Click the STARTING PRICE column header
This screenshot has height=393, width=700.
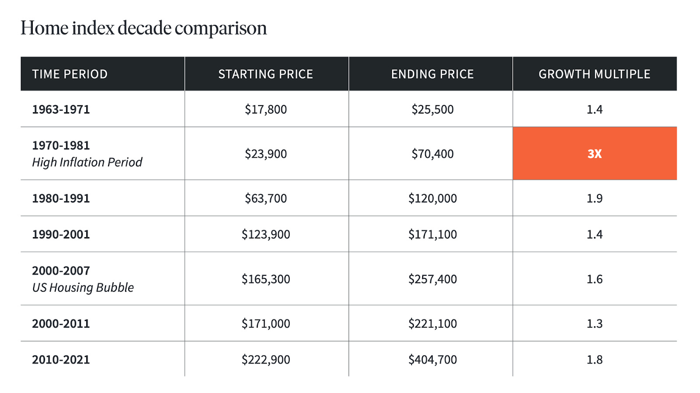[266, 74]
